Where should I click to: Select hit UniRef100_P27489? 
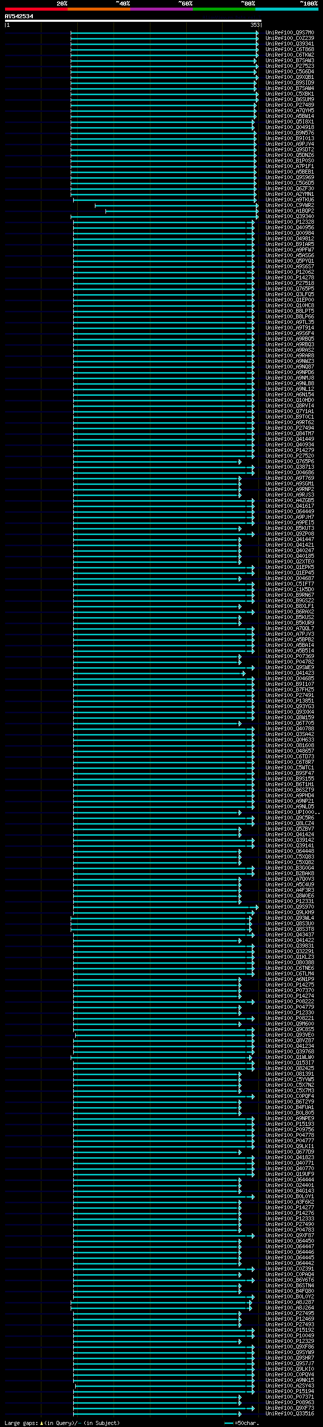pos(289,105)
